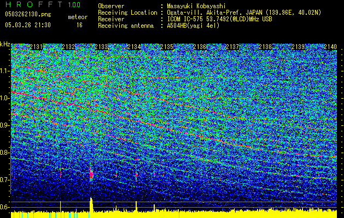Click the 'Observer' field label
The width and height of the screenshot is (344, 218).
[x=111, y=6]
